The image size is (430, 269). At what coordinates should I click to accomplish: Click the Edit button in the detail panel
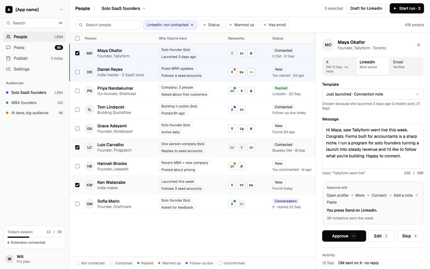click(382, 236)
